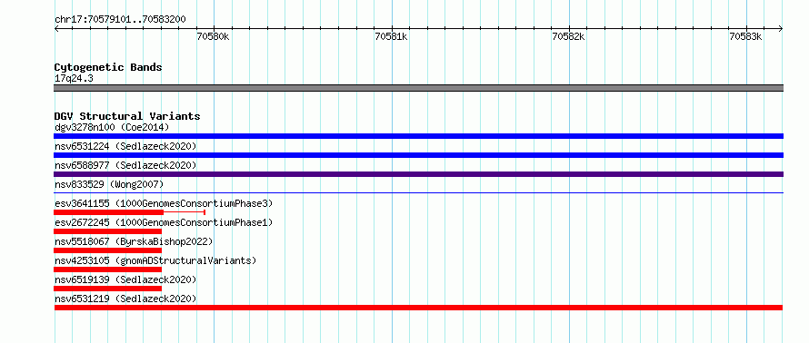Click the purple bar under nsv6588977
This screenshot has height=343, width=809.
(418, 174)
